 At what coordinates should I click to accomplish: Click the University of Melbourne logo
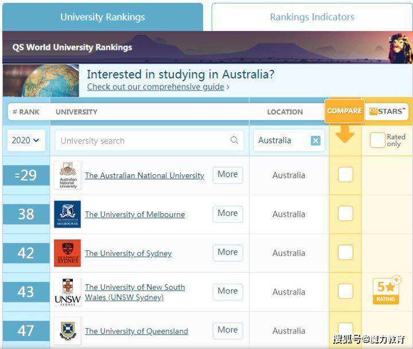pyautogui.click(x=68, y=214)
